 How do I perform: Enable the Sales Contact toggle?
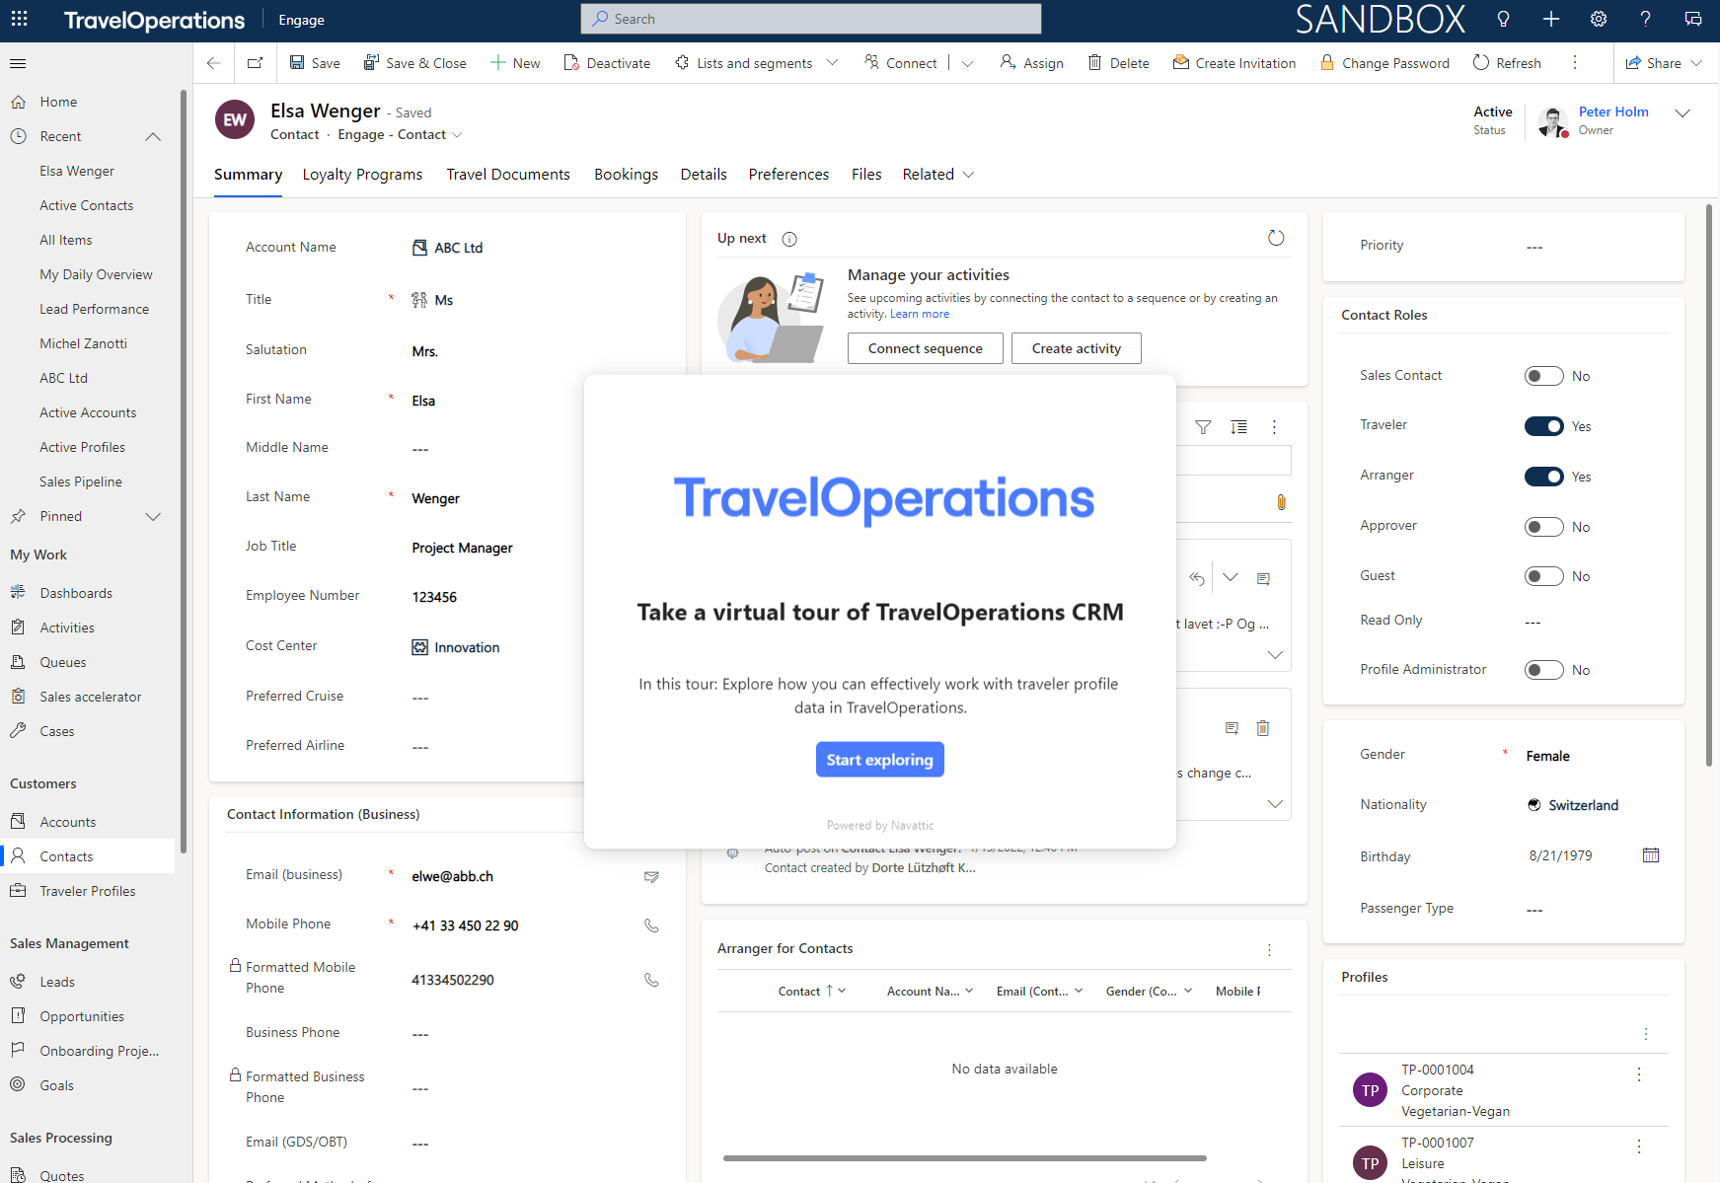point(1543,376)
